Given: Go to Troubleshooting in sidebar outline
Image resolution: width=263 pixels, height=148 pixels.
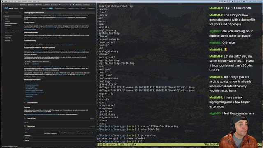Looking at the screenshot, I should point(9,28).
